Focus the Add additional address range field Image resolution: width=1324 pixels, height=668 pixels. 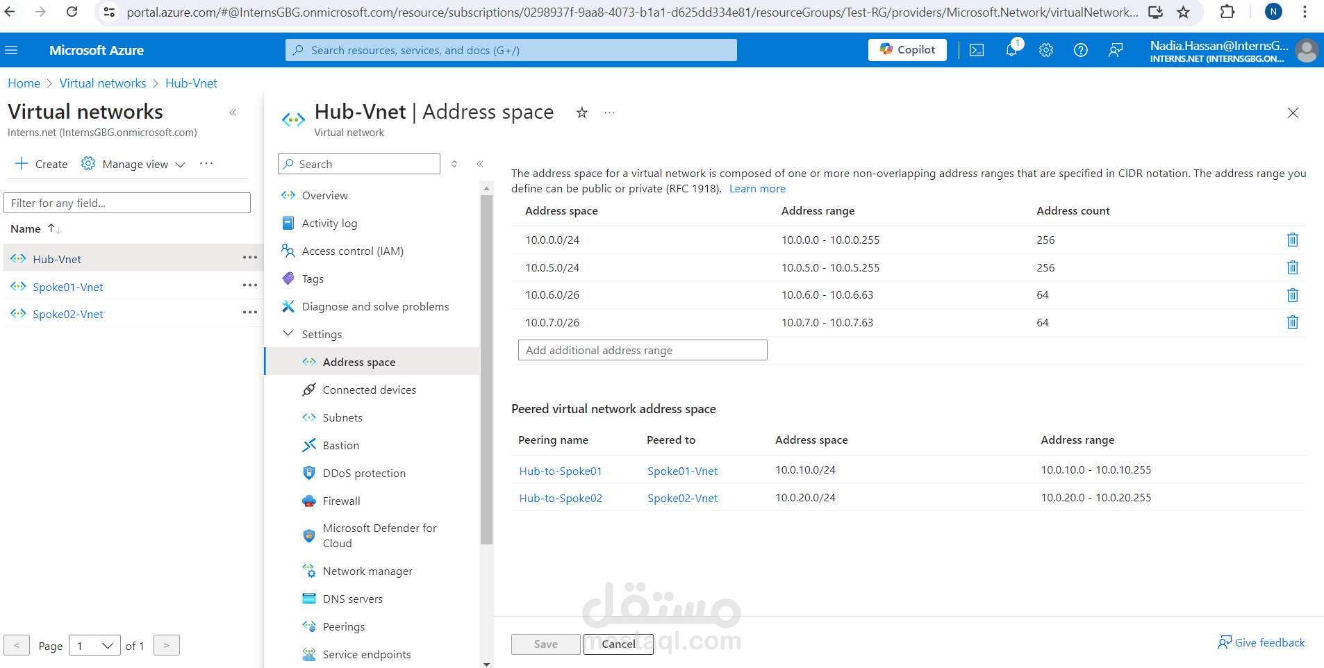(x=643, y=350)
